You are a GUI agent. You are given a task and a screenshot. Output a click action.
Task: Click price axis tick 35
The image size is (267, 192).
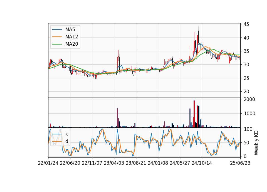[x=246, y=51]
